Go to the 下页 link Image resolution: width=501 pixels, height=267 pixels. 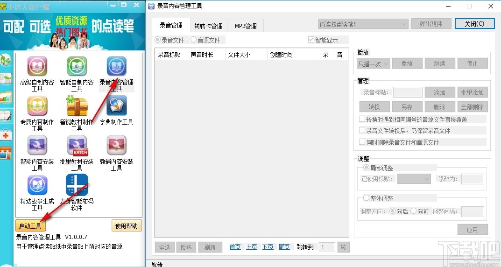point(268,247)
